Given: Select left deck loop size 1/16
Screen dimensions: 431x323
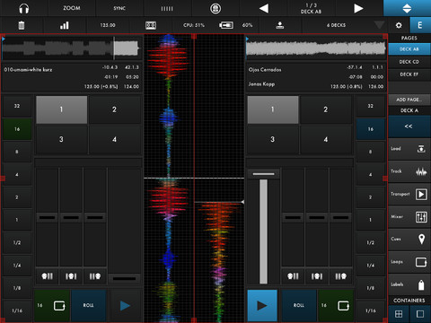Looking at the screenshot, I should click(17, 310).
